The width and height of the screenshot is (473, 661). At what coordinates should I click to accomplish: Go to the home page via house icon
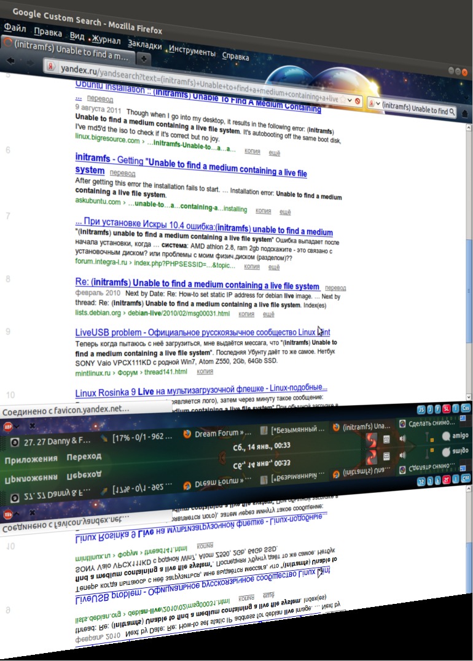[465, 114]
